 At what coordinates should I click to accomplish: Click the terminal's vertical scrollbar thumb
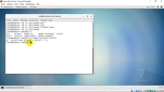(93, 61)
